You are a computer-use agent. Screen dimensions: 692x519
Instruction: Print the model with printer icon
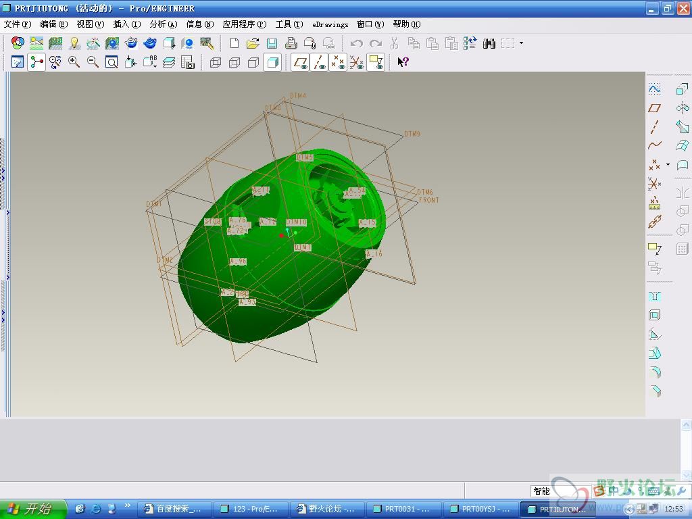click(291, 43)
